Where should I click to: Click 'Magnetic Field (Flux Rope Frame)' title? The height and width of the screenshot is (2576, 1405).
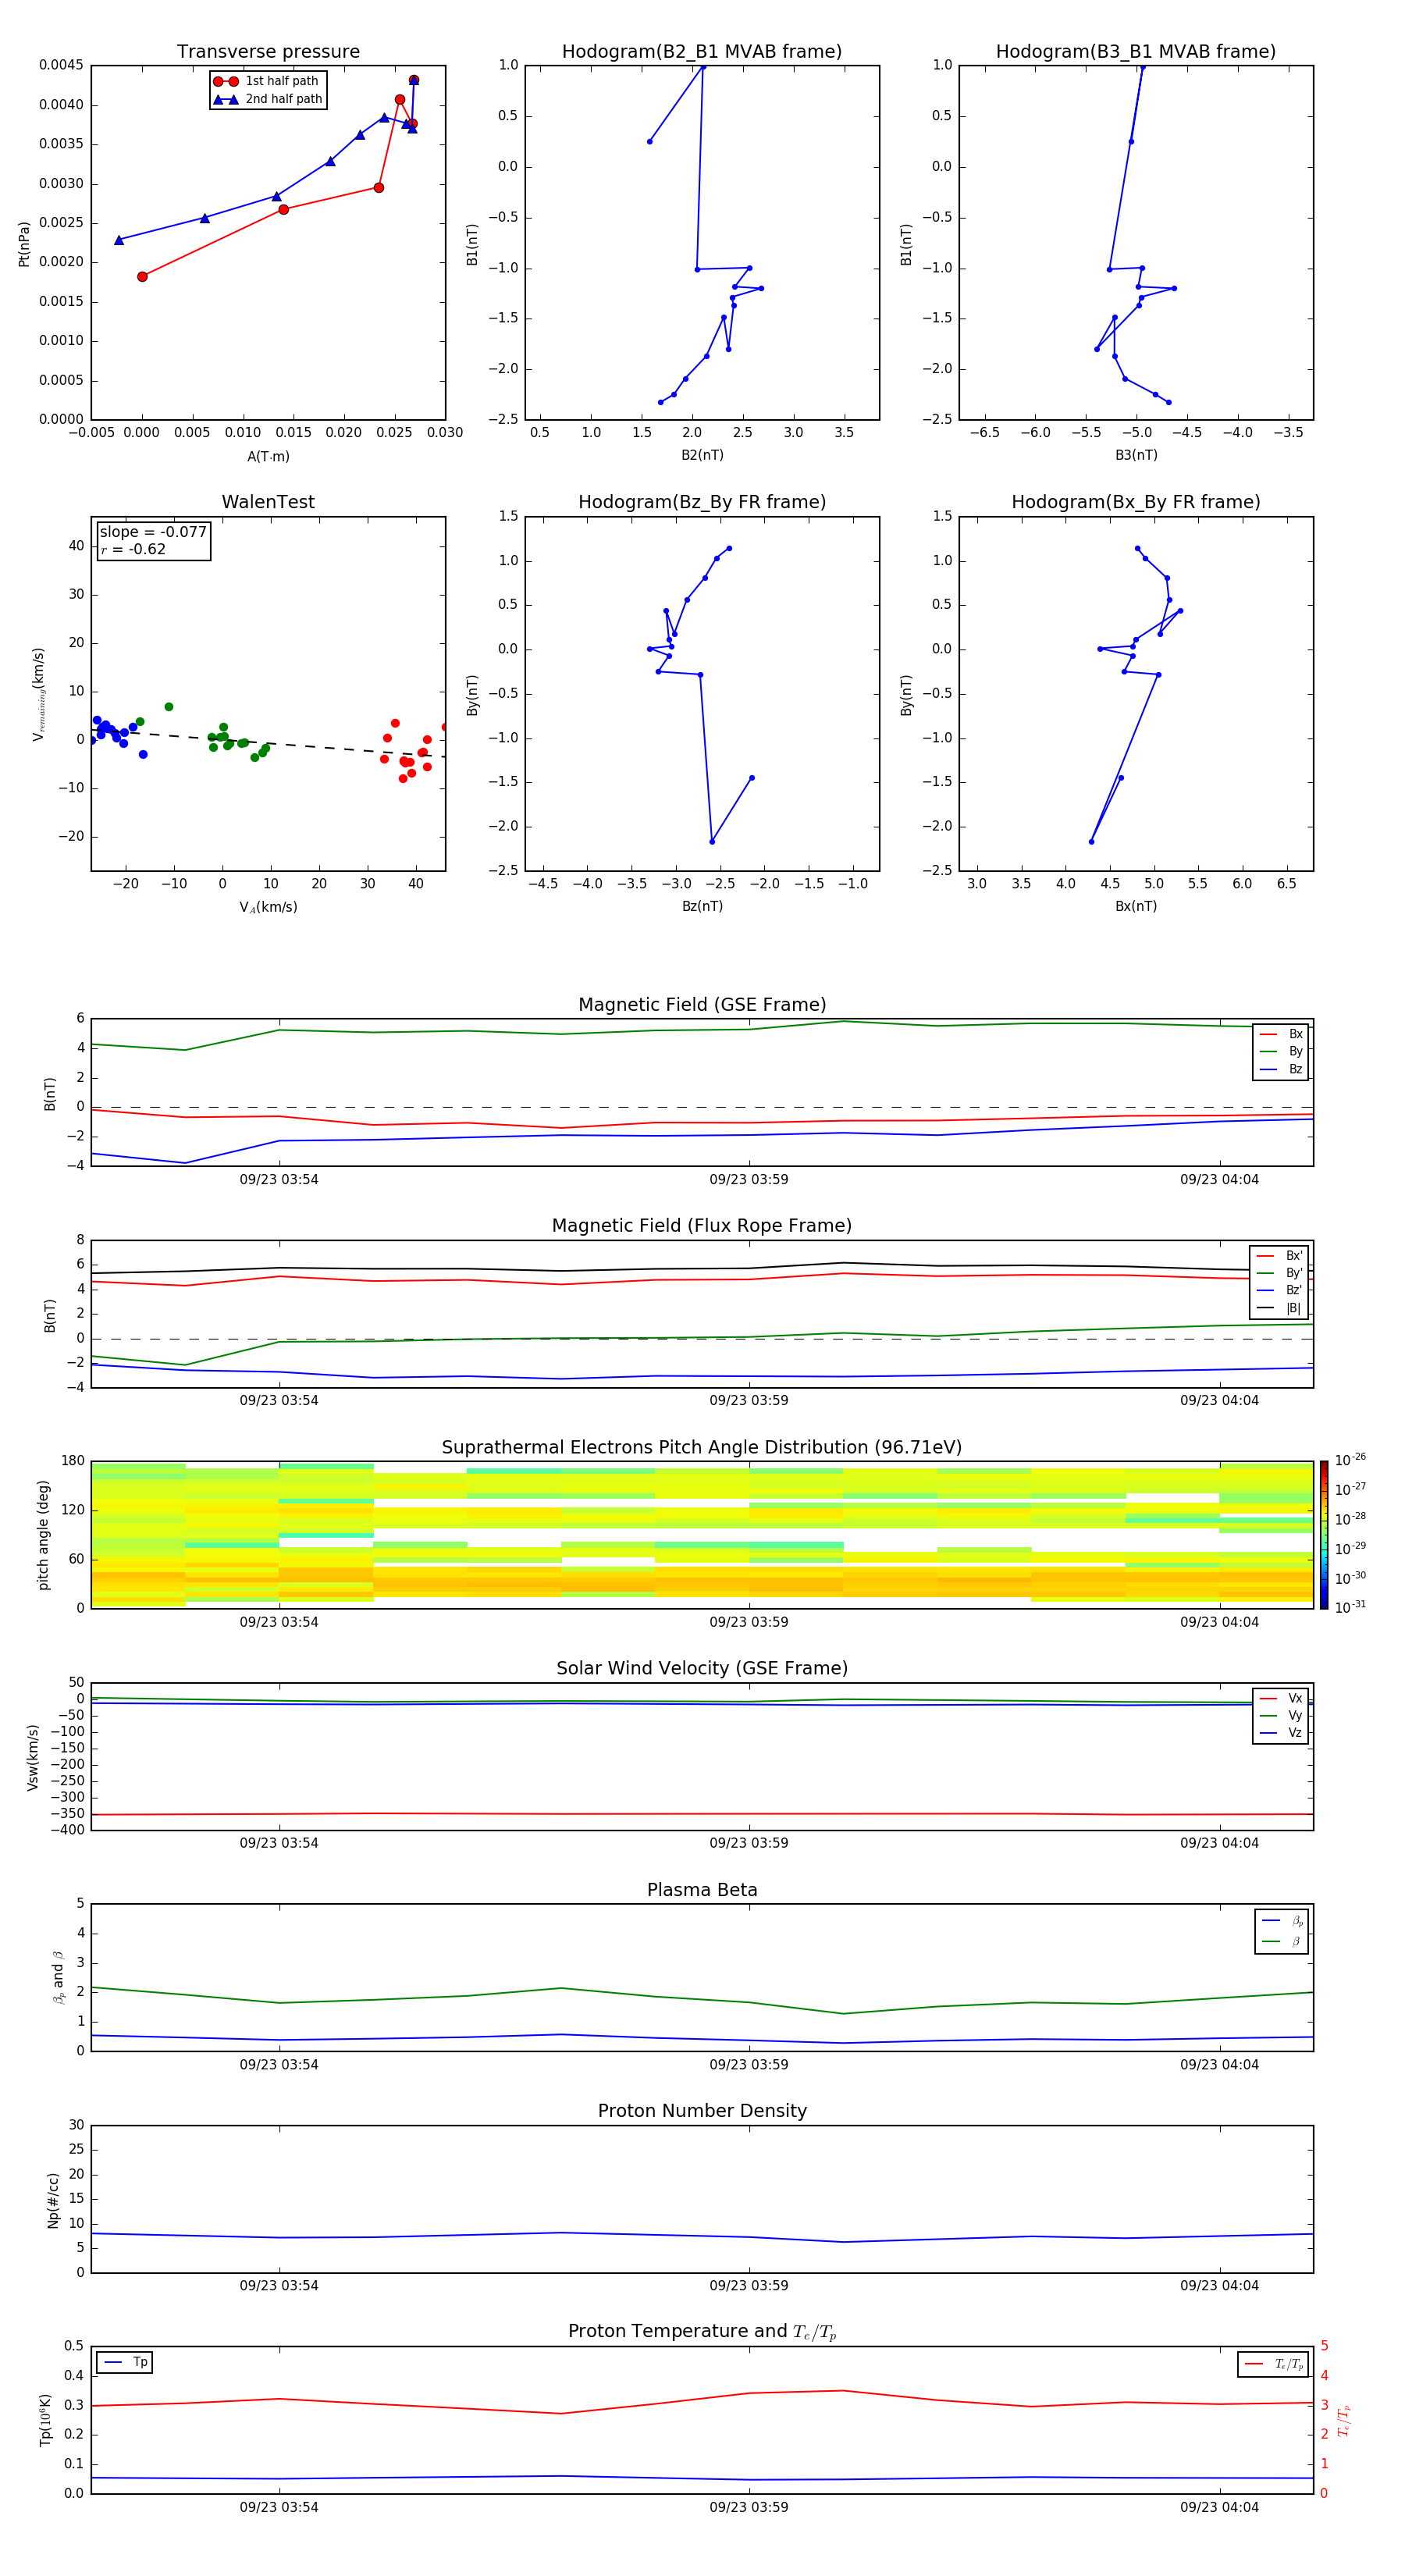(x=702, y=1226)
